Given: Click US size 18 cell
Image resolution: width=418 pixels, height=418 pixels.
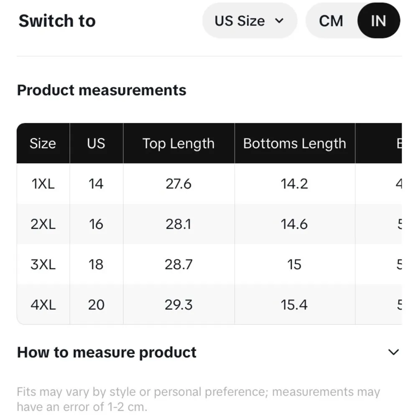Looking at the screenshot, I should click(96, 264).
